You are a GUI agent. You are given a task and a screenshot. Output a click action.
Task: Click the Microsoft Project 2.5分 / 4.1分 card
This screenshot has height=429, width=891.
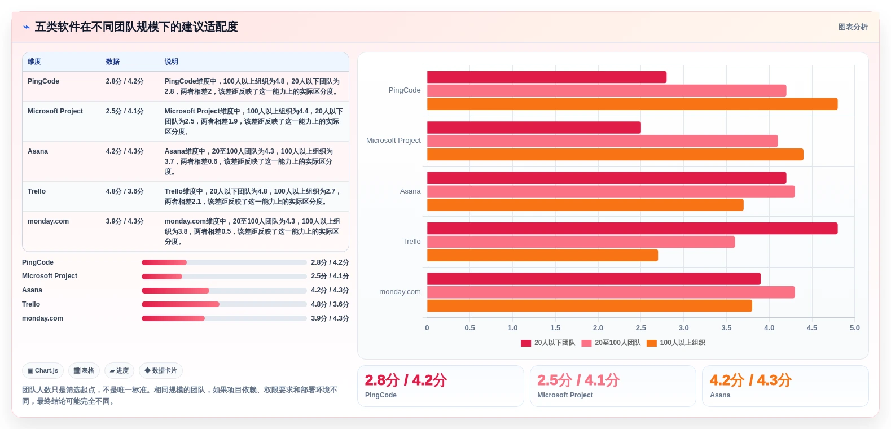[x=613, y=386]
